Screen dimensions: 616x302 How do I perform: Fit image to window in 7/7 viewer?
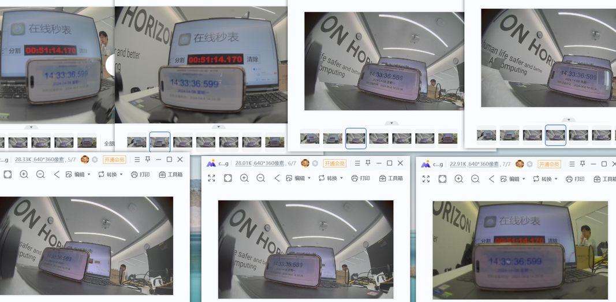[x=442, y=179]
